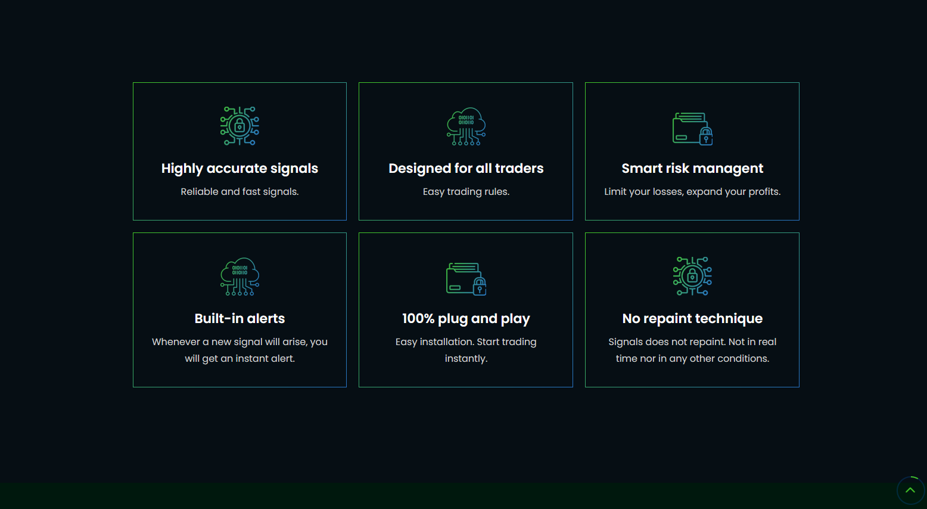Screen dimensions: 927x509
Task: Click the No repaint technique heading
Action: [x=692, y=319]
